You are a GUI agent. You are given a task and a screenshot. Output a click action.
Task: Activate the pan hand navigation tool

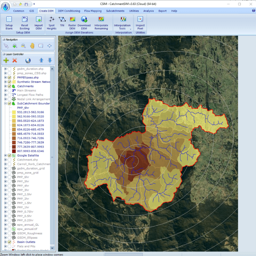pyautogui.click(x=32, y=46)
